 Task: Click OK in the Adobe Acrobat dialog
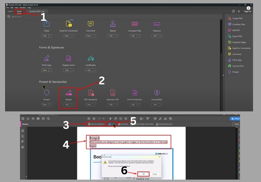(x=144, y=174)
